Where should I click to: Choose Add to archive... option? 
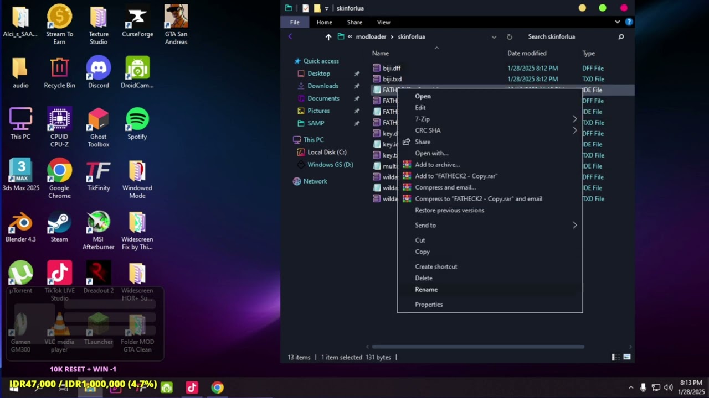490,165
